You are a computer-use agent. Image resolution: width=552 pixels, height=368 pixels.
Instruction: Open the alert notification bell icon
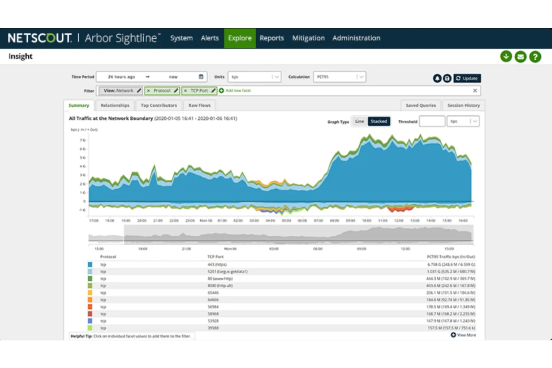[437, 78]
